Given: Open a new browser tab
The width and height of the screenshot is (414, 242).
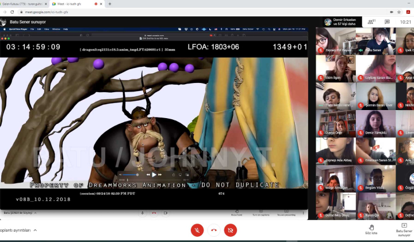Looking at the screenshot, I should 110,4.
